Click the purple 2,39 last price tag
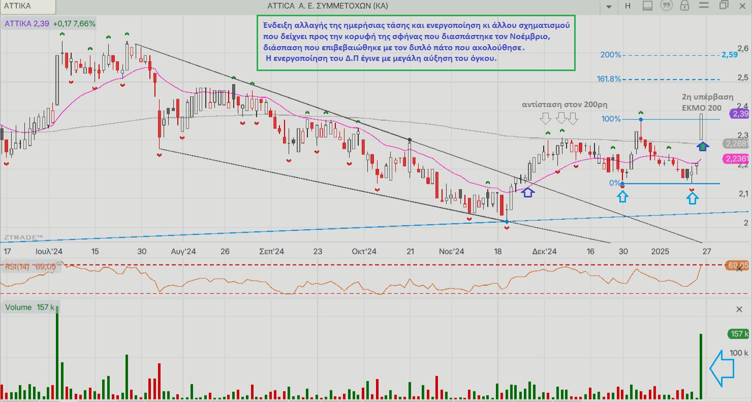The height and width of the screenshot is (402, 752). pyautogui.click(x=739, y=114)
